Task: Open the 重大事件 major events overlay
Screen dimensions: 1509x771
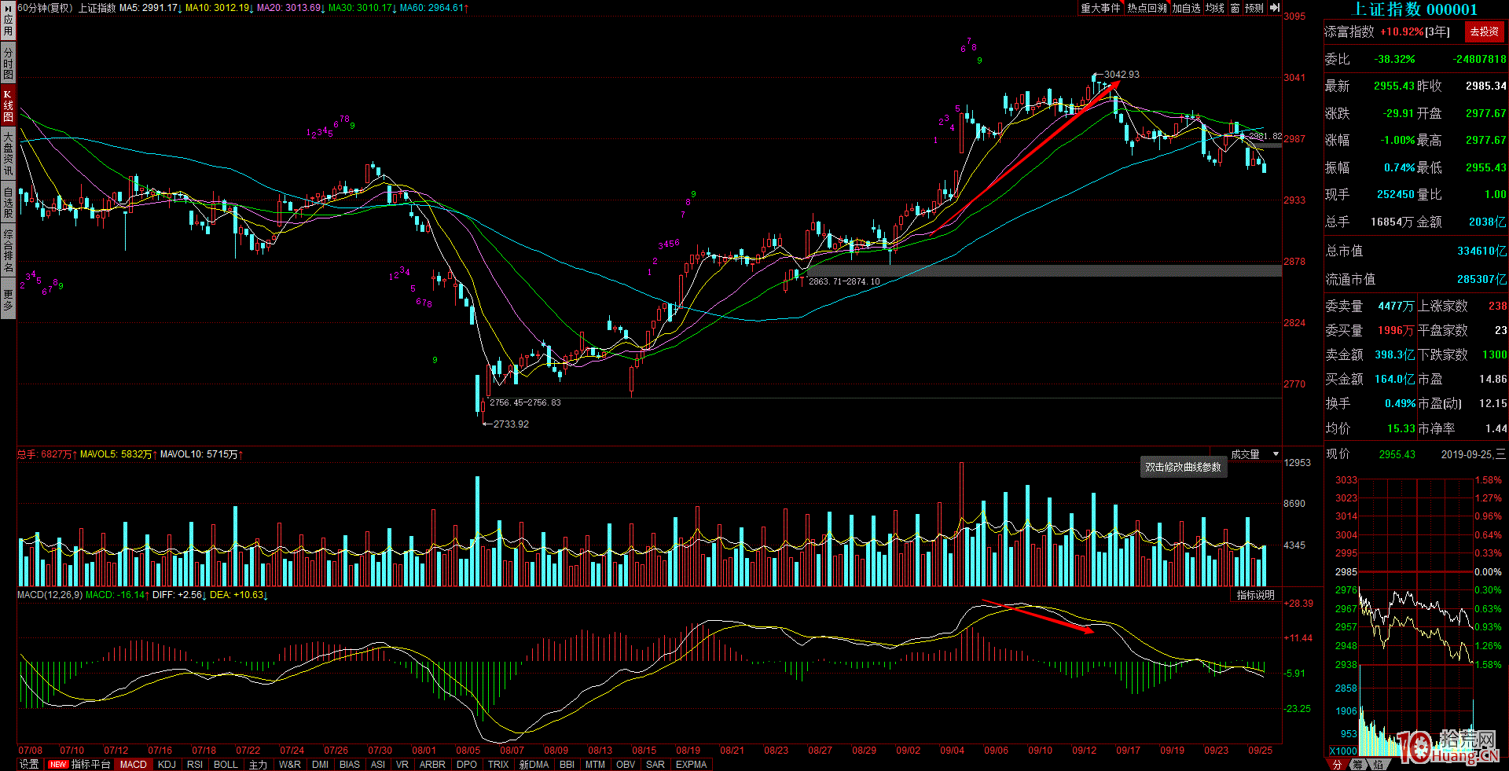Action: (1100, 8)
